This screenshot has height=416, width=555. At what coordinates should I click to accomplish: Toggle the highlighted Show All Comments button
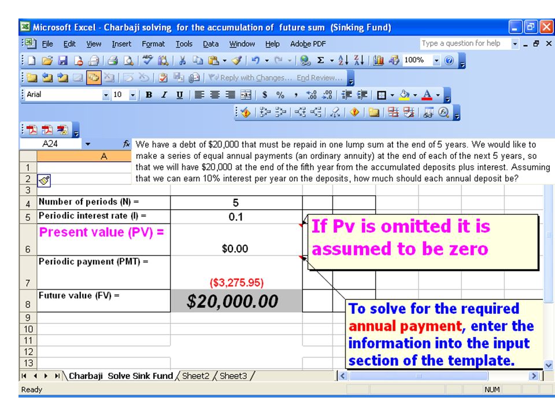(94, 77)
